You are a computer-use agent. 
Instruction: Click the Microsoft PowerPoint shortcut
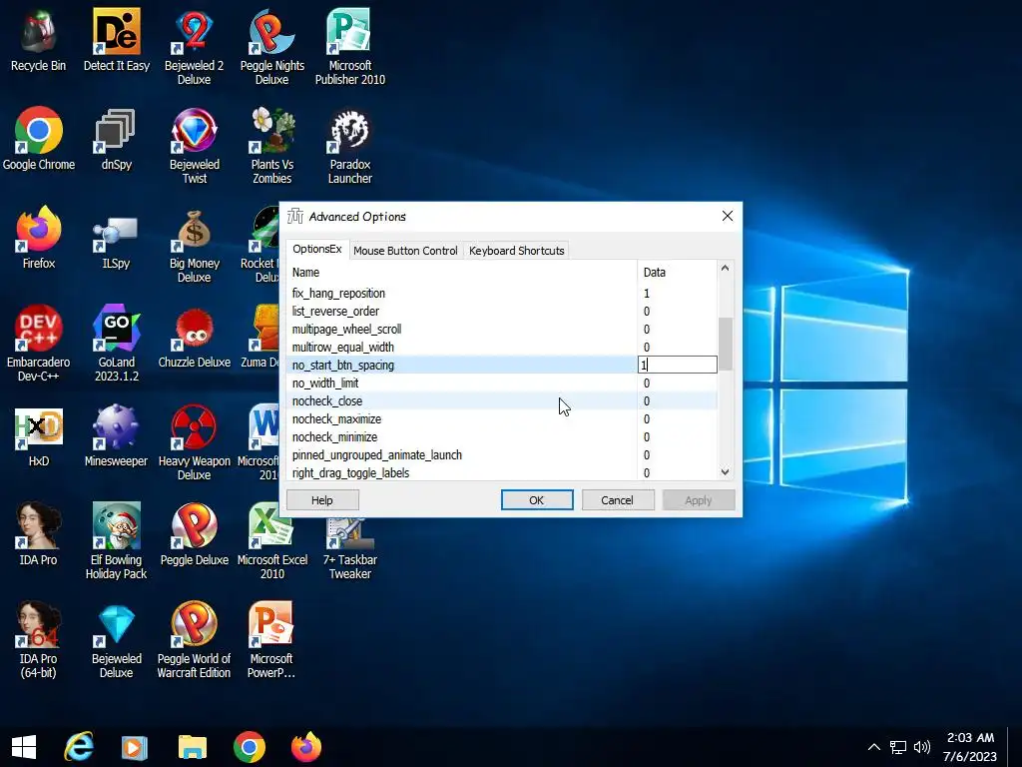click(x=271, y=640)
